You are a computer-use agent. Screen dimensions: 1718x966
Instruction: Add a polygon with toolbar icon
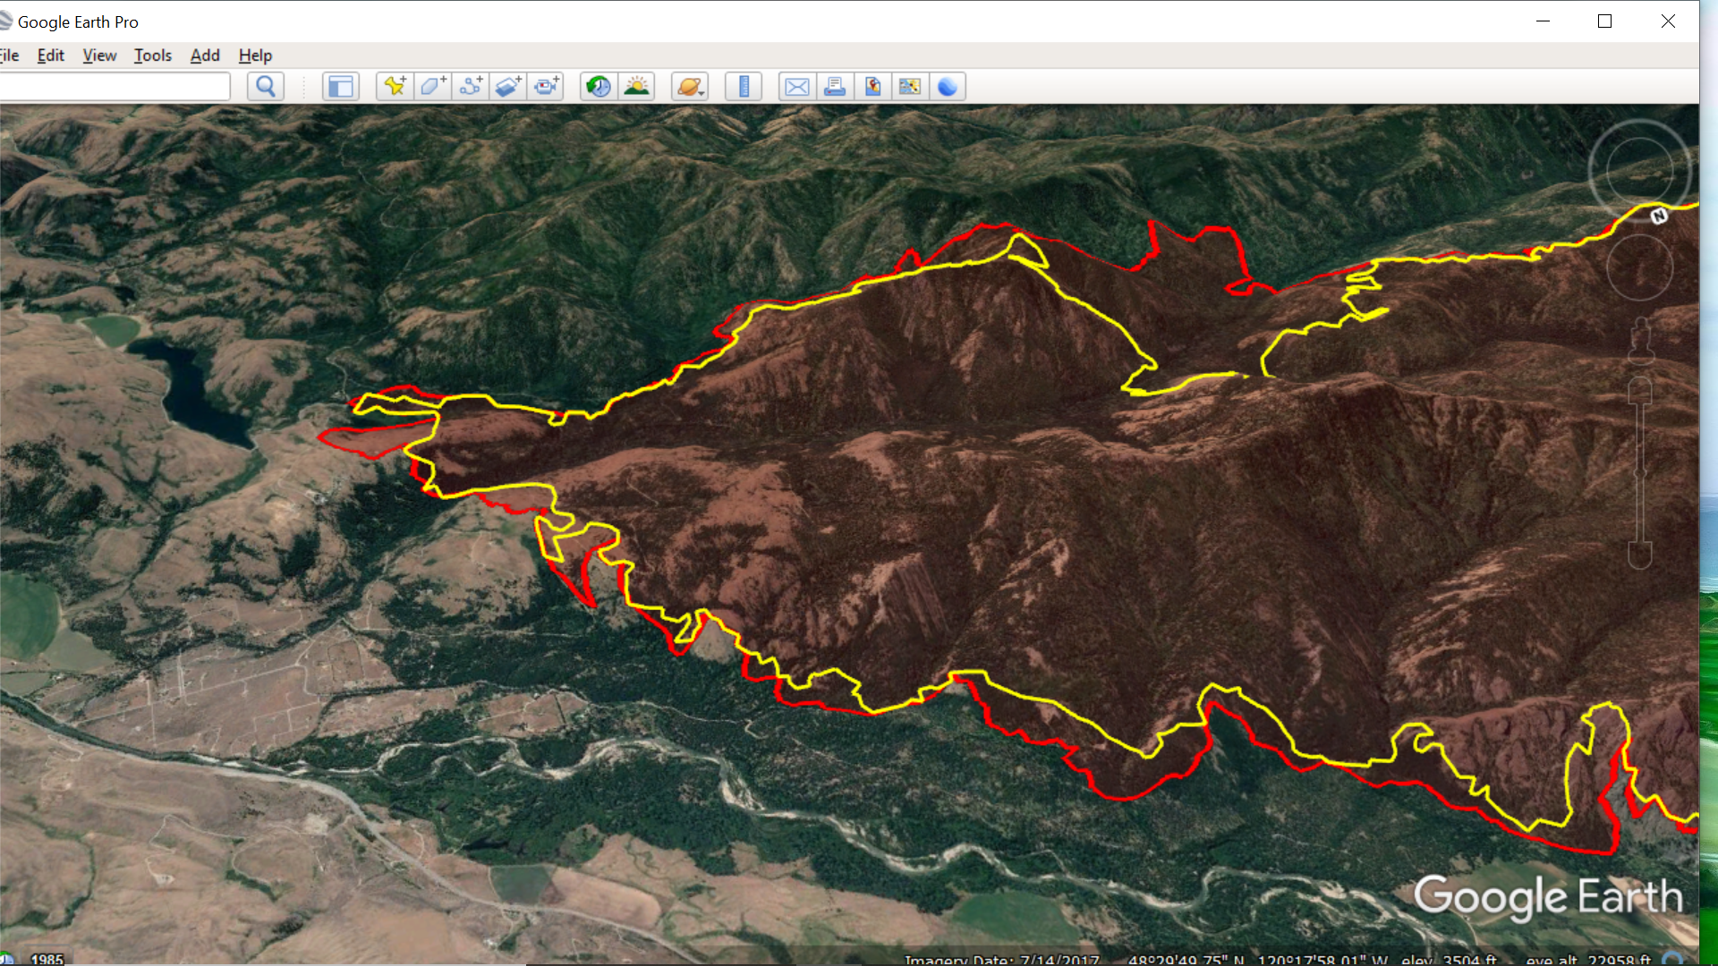coord(433,87)
